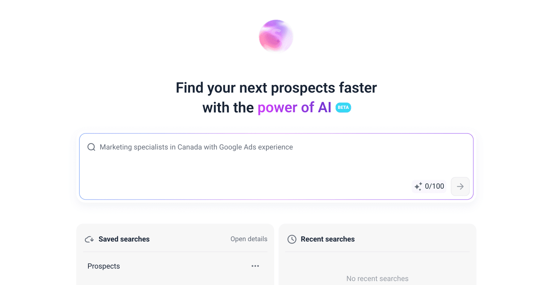The width and height of the screenshot is (544, 285).
Task: Select the Prospects saved search
Action: (104, 266)
